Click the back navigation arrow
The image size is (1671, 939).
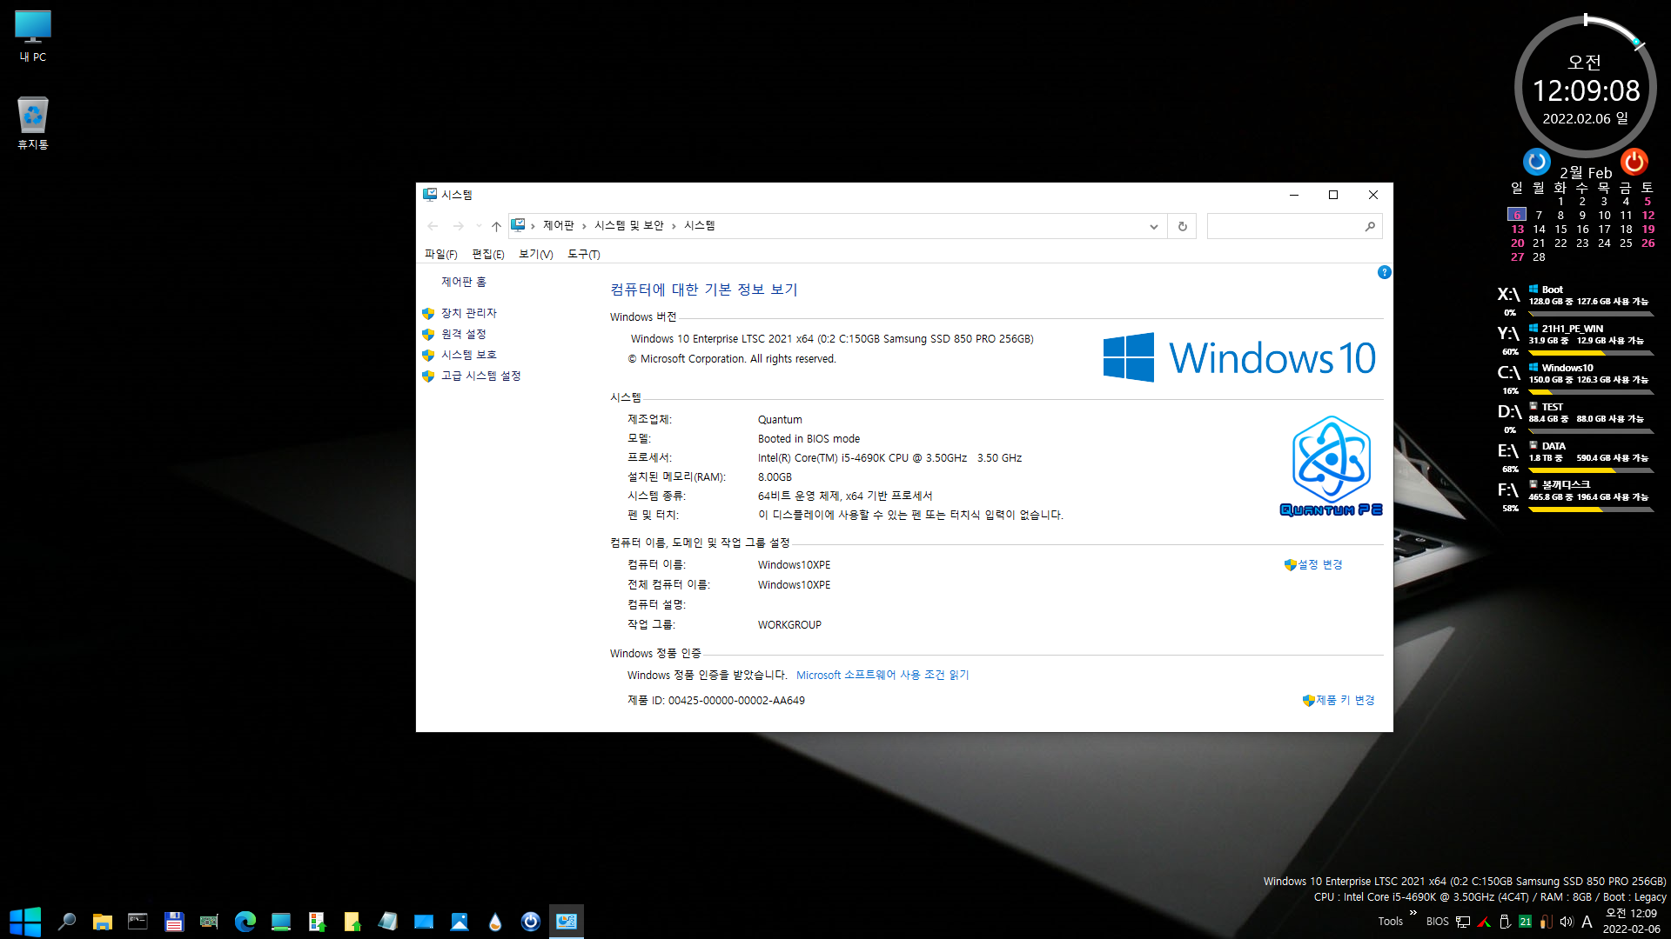tap(433, 226)
